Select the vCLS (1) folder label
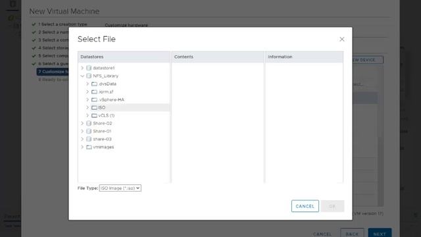421x237 pixels. 107,116
